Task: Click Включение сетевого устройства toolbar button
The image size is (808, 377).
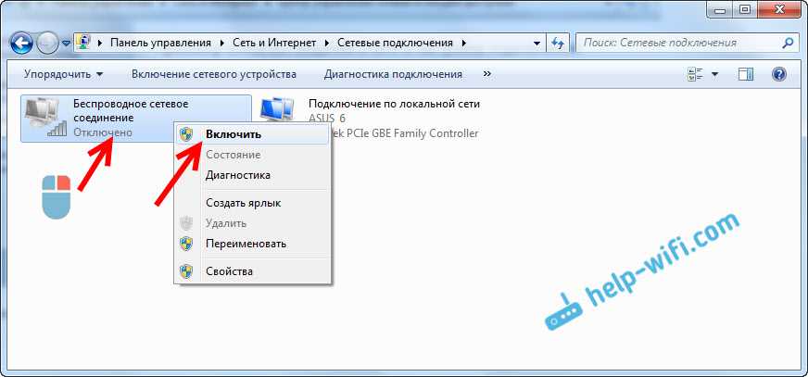Action: coord(213,74)
